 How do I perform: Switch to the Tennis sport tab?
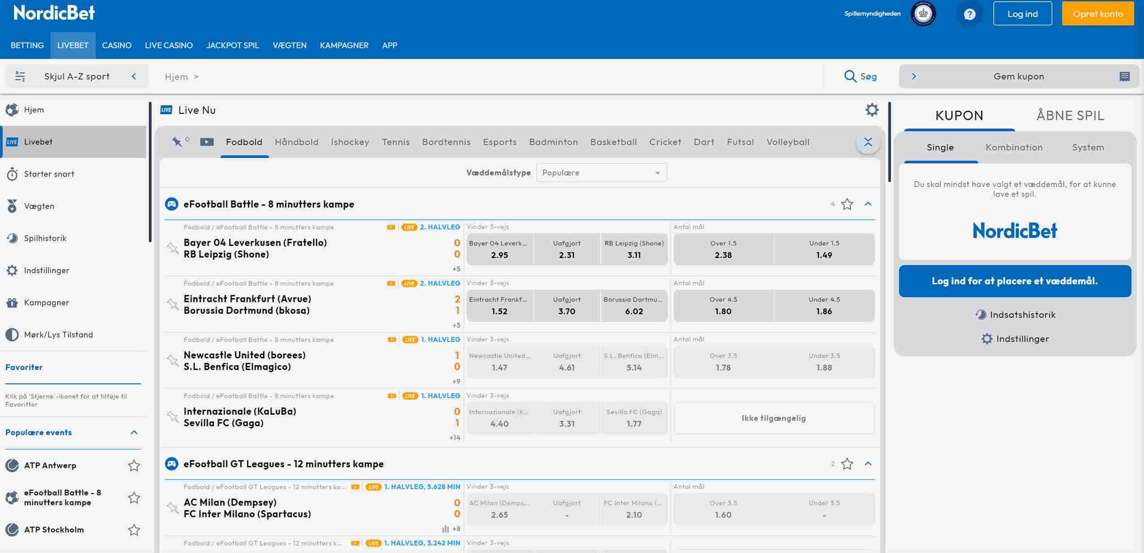pyautogui.click(x=396, y=142)
